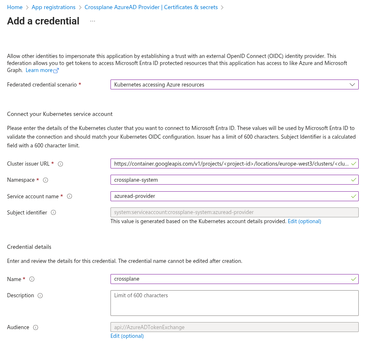
Task: Click the Audience info icon
Action: tap(36, 327)
